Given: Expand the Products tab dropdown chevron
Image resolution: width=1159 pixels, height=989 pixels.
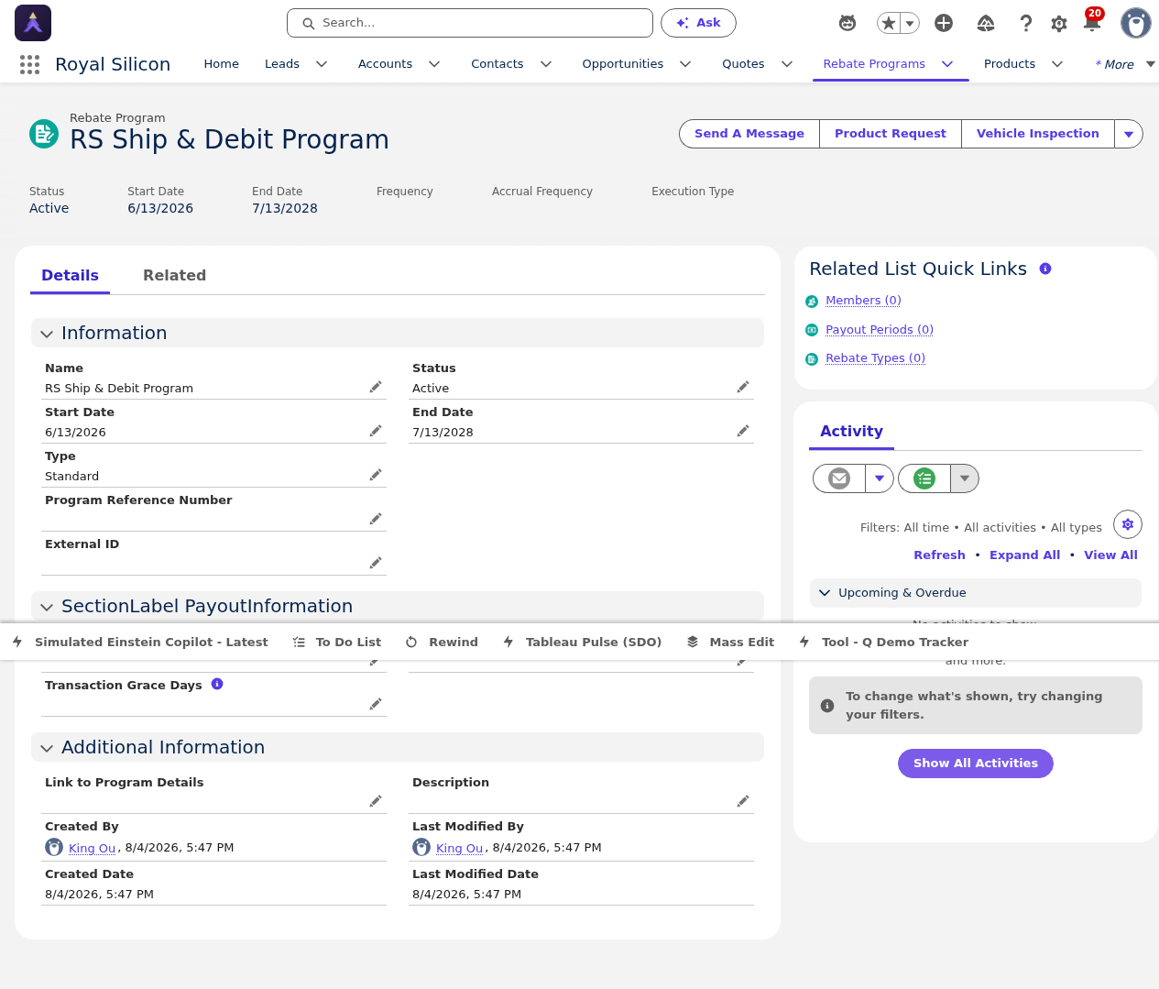Looking at the screenshot, I should point(1057,64).
